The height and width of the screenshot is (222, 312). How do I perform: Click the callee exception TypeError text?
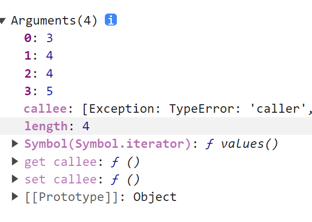tap(197, 109)
